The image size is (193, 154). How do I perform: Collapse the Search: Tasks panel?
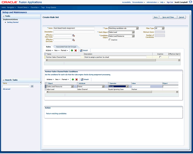click(x=4, y=80)
